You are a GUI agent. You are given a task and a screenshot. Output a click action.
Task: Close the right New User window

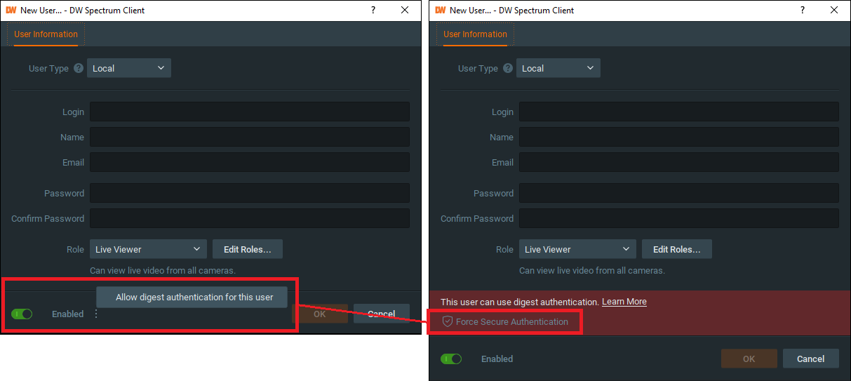tap(834, 11)
